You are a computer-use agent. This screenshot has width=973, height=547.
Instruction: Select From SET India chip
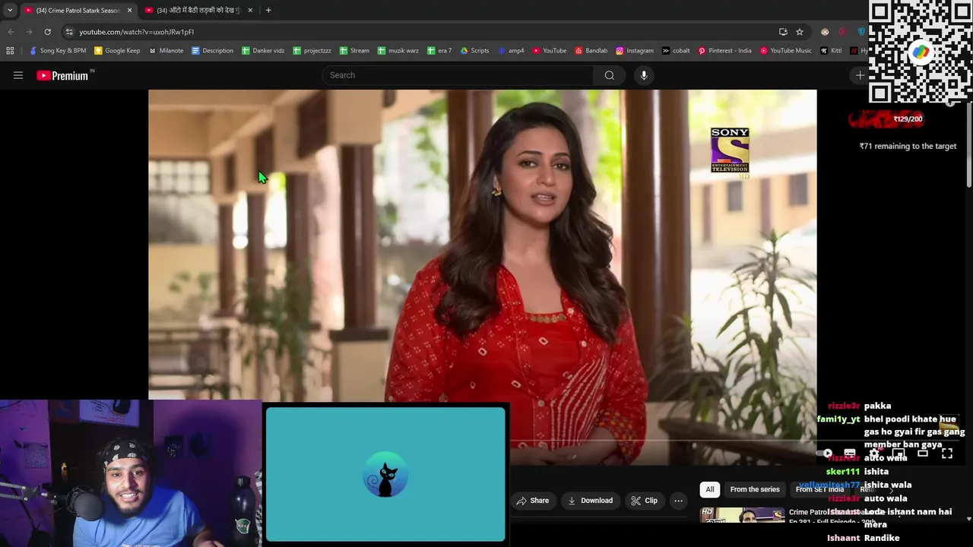(819, 489)
